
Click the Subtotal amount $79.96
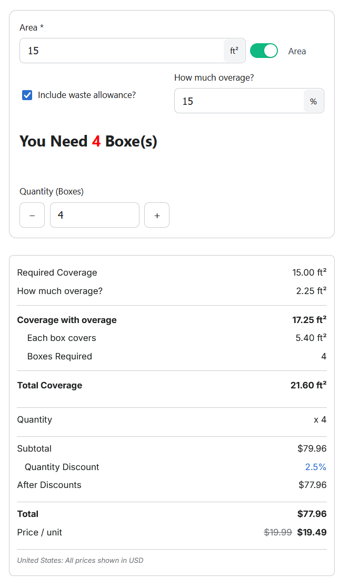pos(312,448)
